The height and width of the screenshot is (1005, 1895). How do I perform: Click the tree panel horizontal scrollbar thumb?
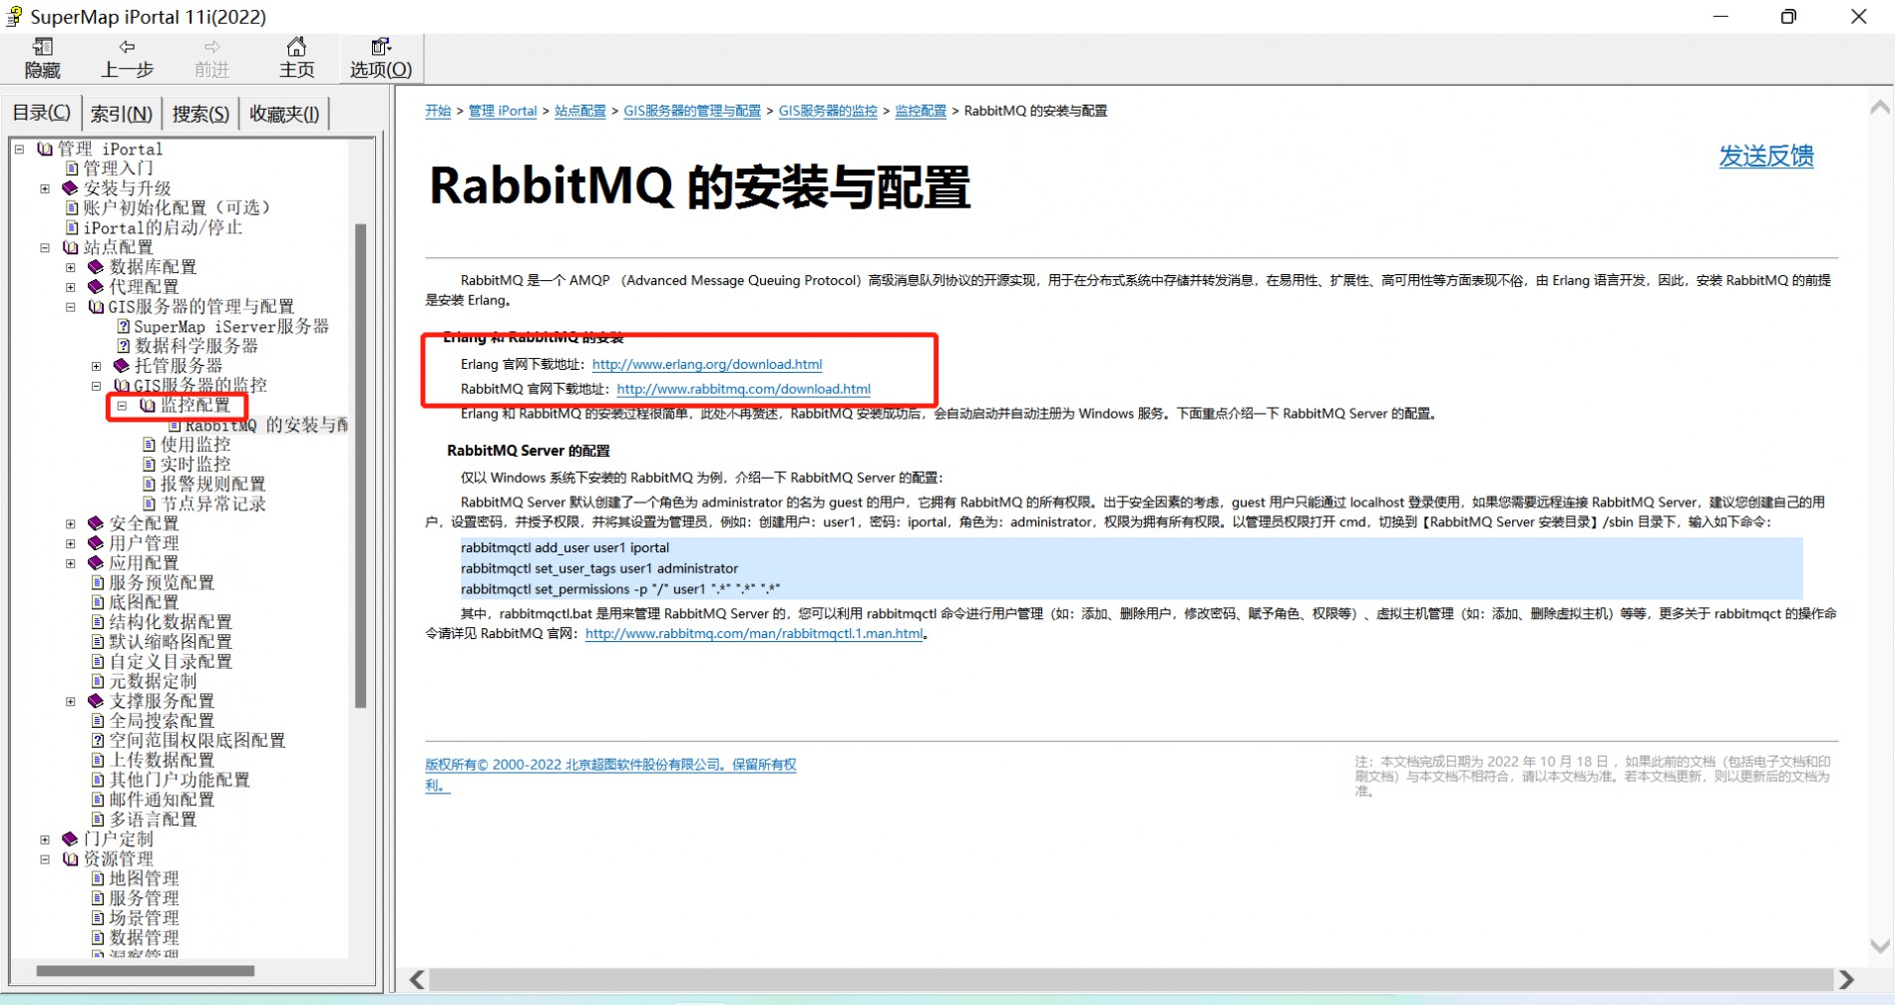coord(146,970)
